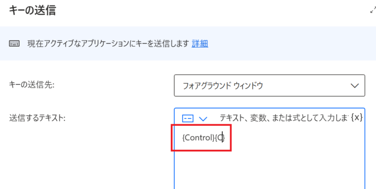This screenshot has height=189, width=376.
Task: Click the {x} variable selection icon
Action: click(x=356, y=117)
